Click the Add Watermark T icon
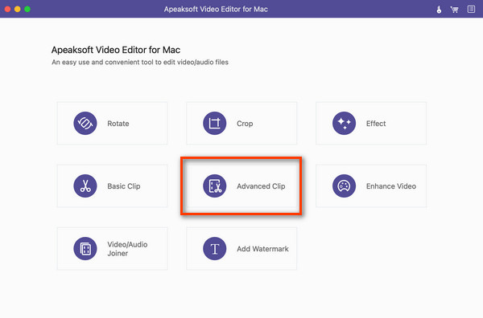 click(215, 249)
